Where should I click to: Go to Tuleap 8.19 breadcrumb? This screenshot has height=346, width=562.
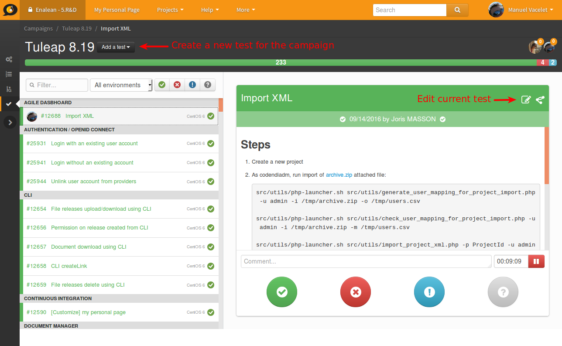pyautogui.click(x=77, y=28)
